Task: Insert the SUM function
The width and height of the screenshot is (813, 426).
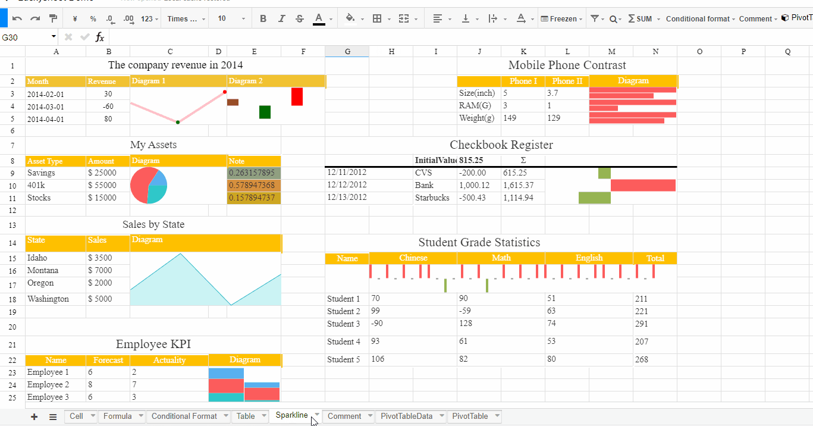Action: point(640,19)
